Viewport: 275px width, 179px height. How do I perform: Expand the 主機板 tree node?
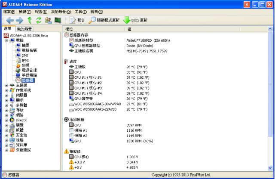pyautogui.click(x=6, y=85)
